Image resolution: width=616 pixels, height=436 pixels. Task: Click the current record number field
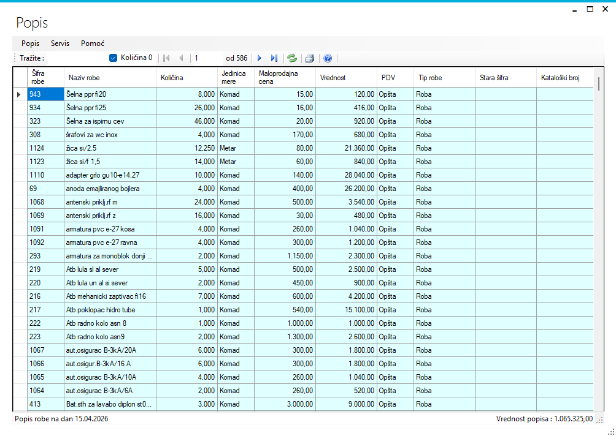[x=206, y=58]
